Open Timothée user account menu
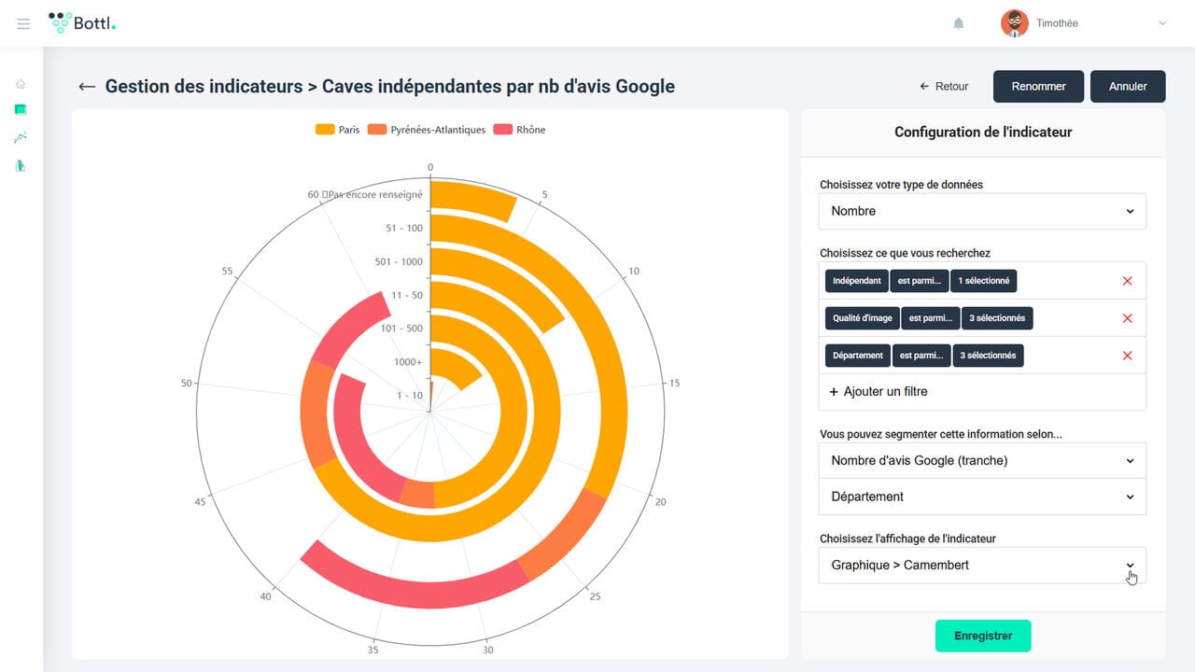Viewport: 1195px width, 672px height. point(1083,23)
